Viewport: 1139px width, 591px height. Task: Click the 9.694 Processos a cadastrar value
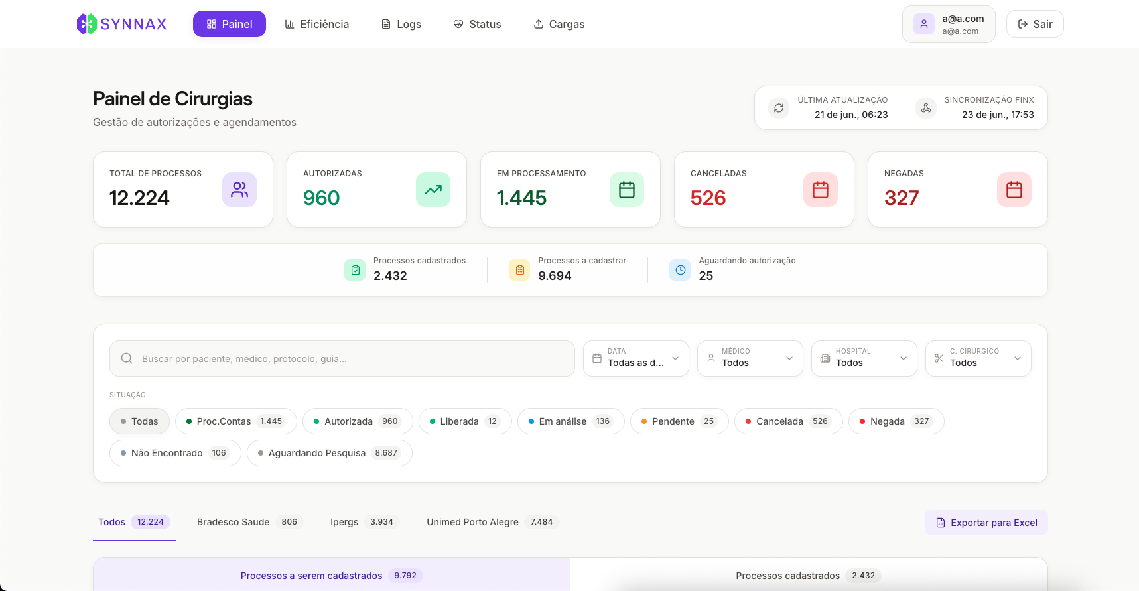tap(555, 276)
